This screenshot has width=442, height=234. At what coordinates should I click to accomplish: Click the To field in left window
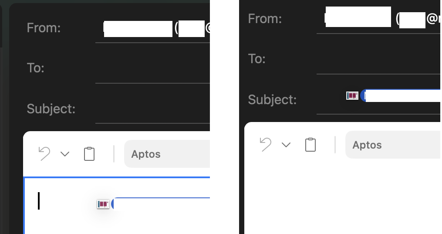(152, 68)
